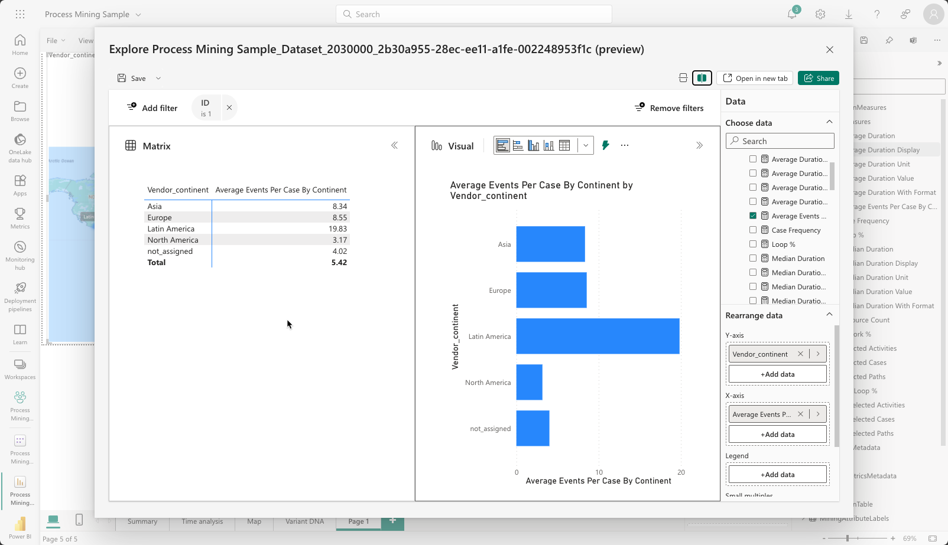Click the Share button
Image resolution: width=948 pixels, height=545 pixels.
click(819, 78)
